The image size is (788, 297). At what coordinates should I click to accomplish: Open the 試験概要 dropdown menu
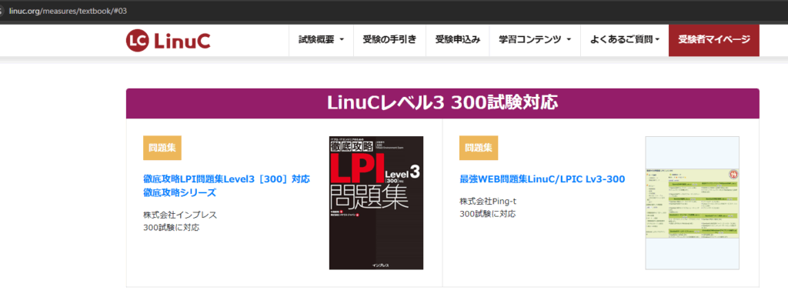pyautogui.click(x=321, y=40)
